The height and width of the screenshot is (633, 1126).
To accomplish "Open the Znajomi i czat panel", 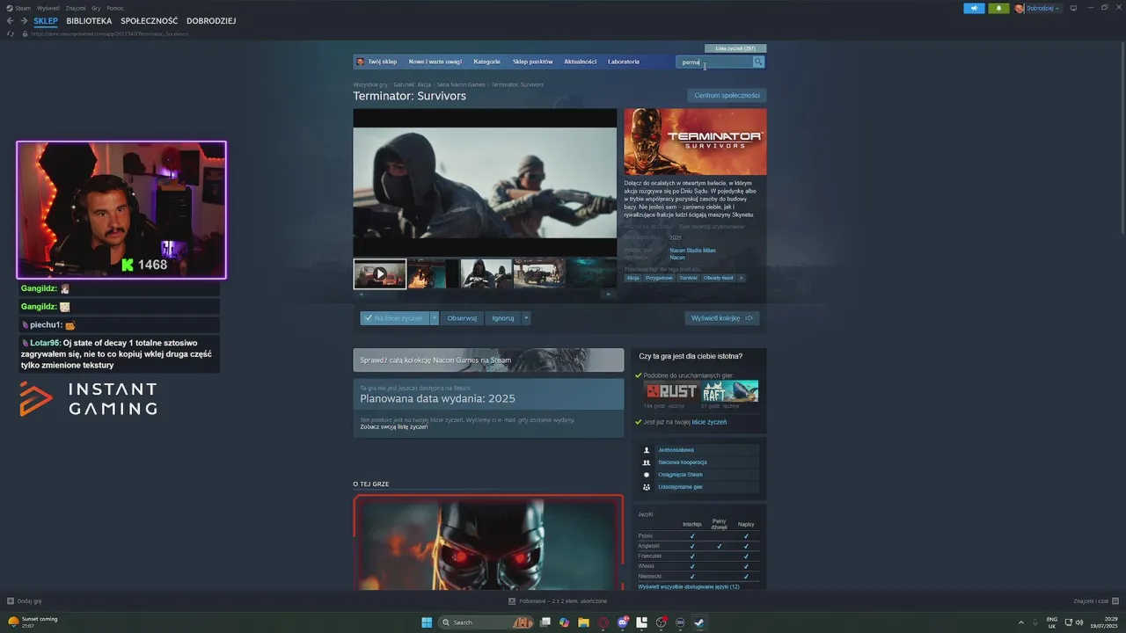I will pos(1095,601).
